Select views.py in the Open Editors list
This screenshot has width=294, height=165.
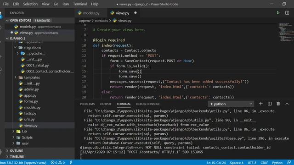pos(40,33)
